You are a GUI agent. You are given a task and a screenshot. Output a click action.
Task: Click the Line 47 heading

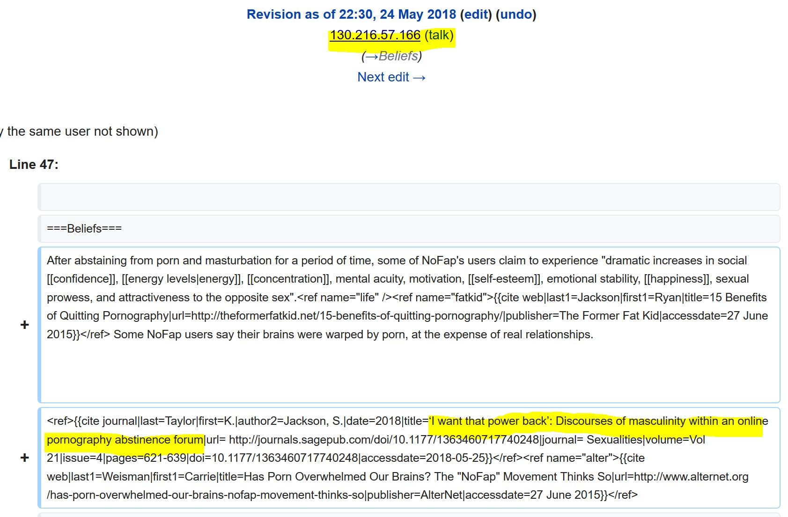(34, 165)
